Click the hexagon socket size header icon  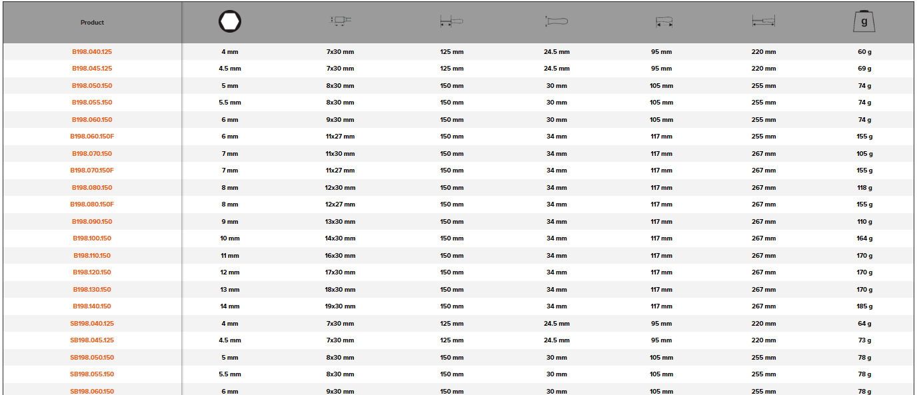pos(229,22)
